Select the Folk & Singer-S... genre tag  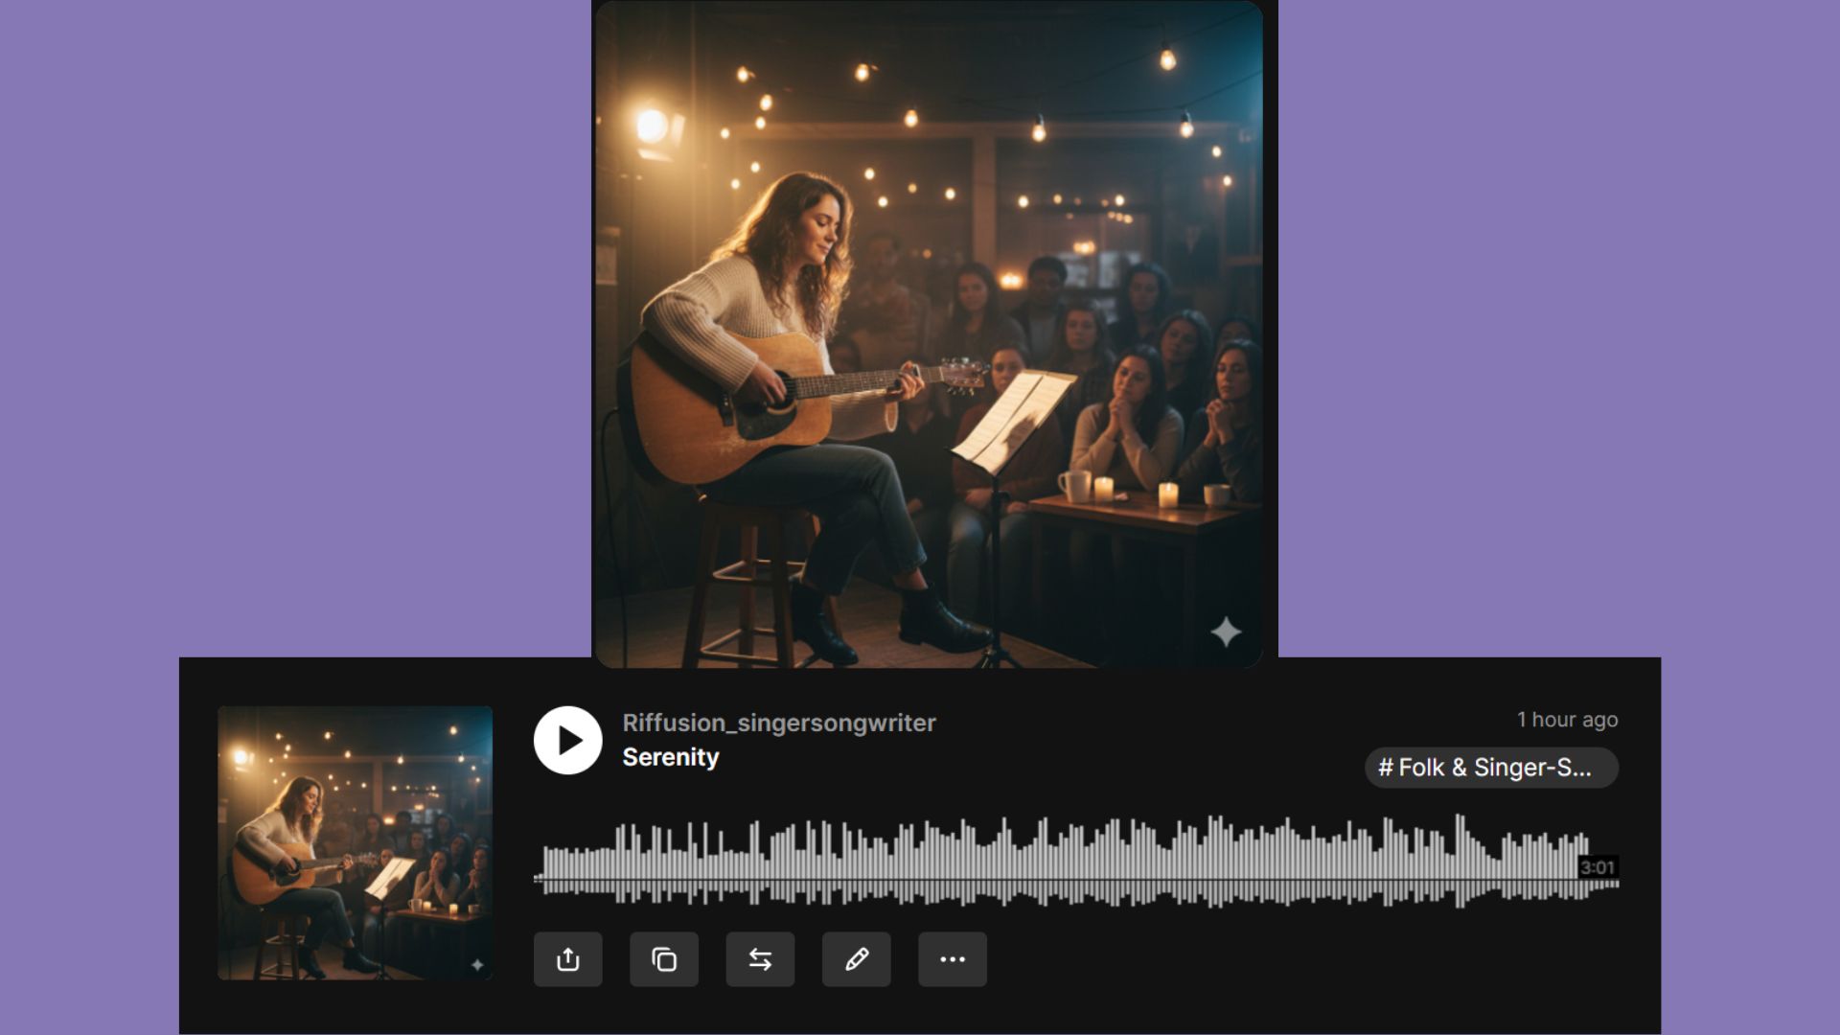[1490, 768]
